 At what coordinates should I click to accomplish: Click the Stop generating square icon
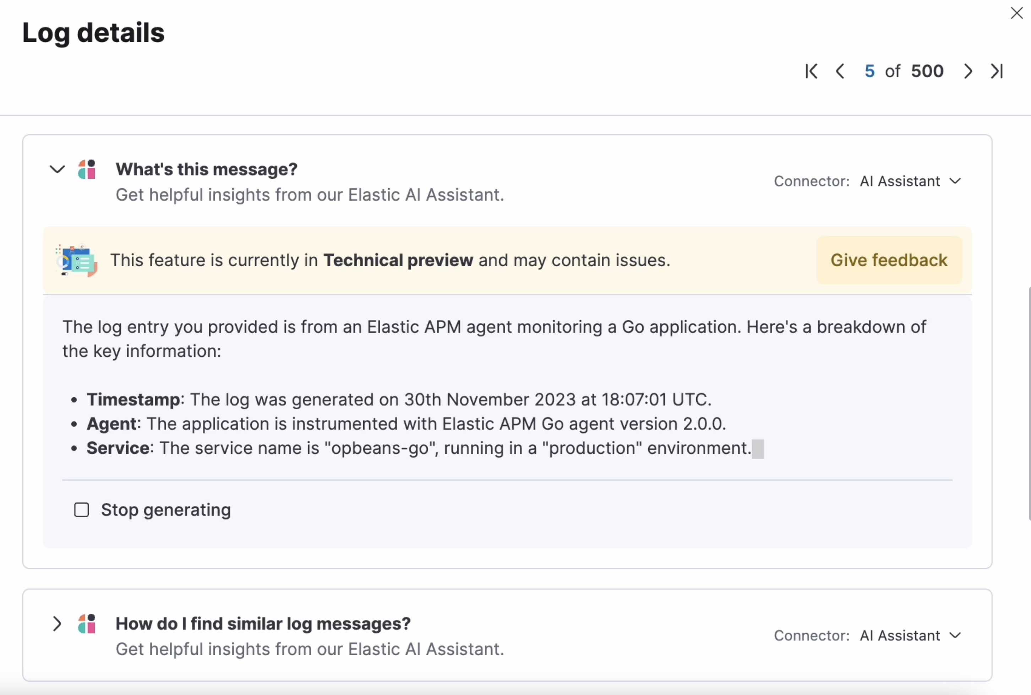click(82, 510)
